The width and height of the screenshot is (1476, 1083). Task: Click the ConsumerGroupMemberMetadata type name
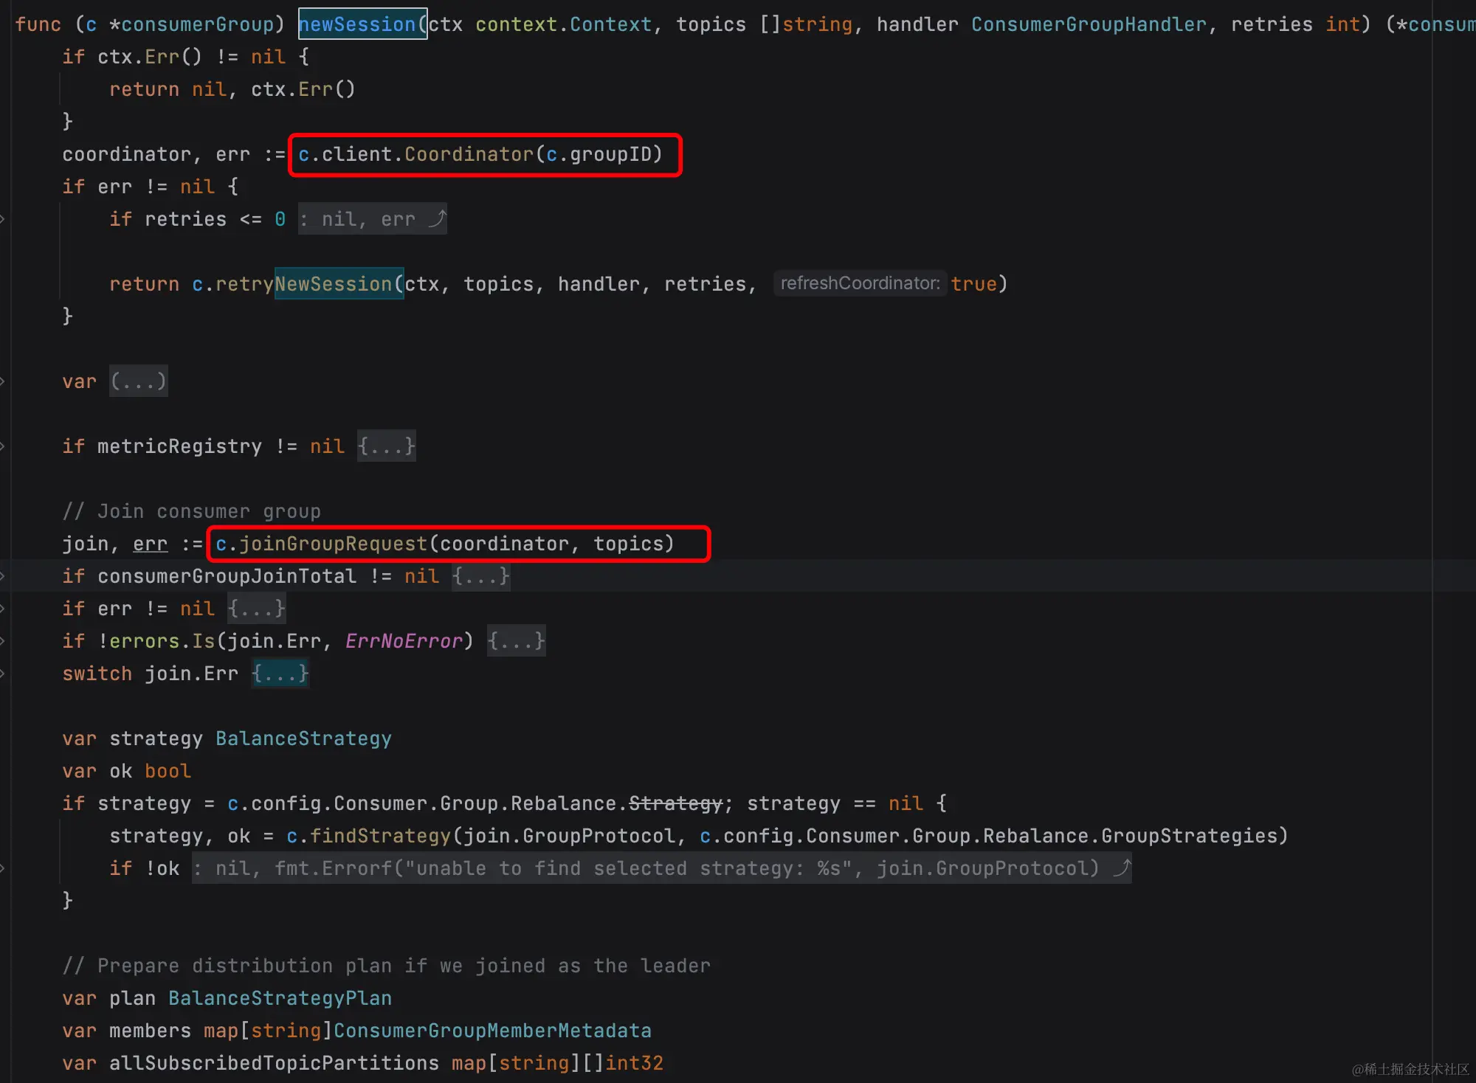click(492, 1031)
